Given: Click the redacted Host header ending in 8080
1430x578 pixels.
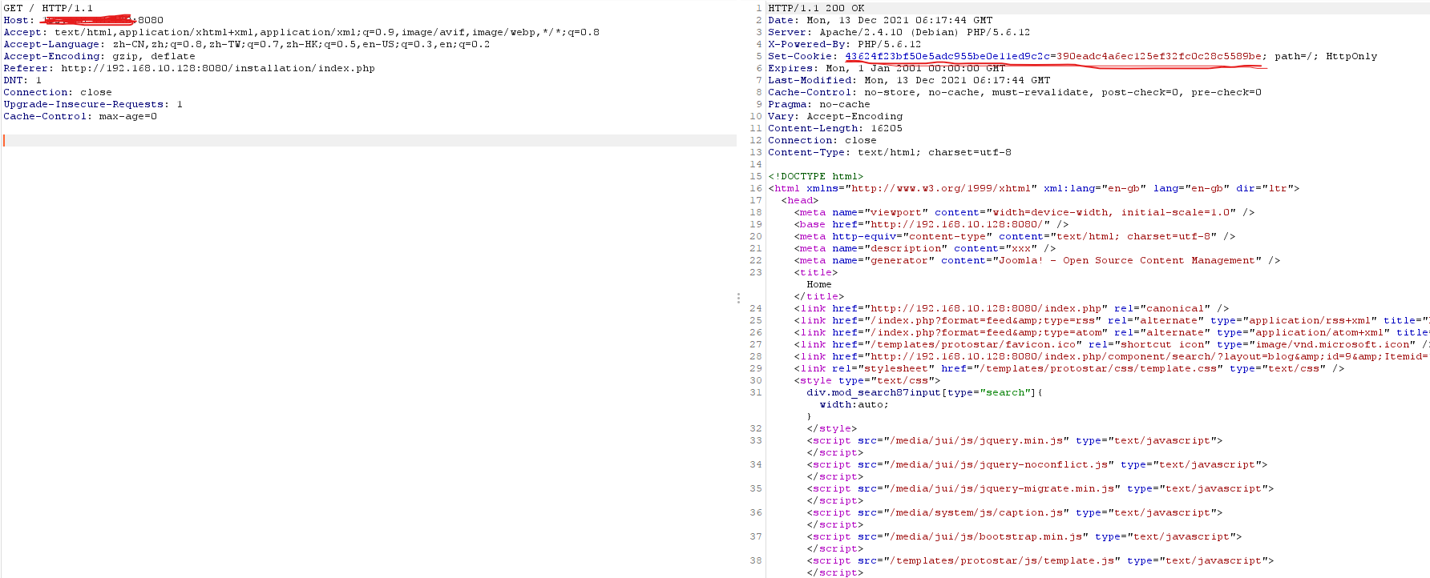Looking at the screenshot, I should point(83,20).
